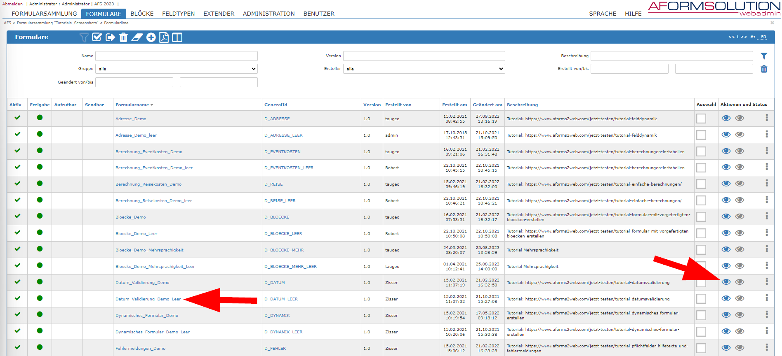This screenshot has width=782, height=356.
Task: Click the eraser icon in Formulare toolbar
Action: pos(137,37)
